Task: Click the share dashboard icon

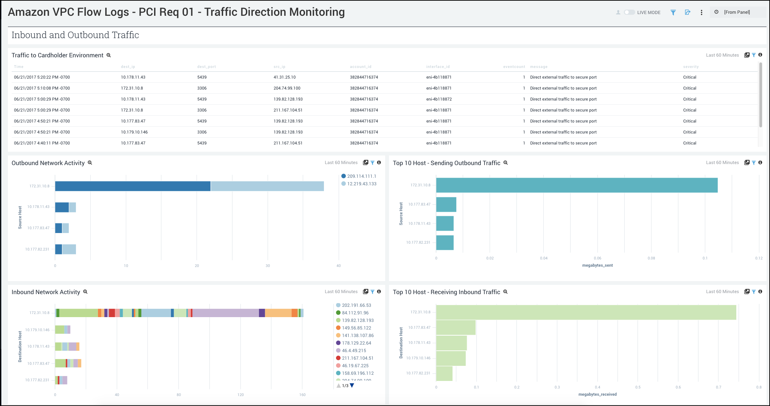Action: (x=687, y=12)
